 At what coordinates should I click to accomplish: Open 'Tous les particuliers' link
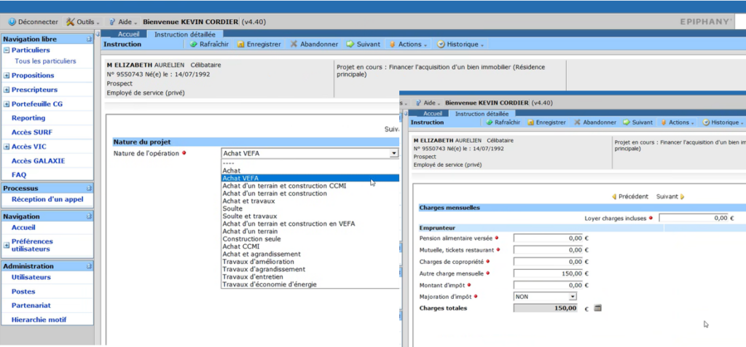coord(45,61)
